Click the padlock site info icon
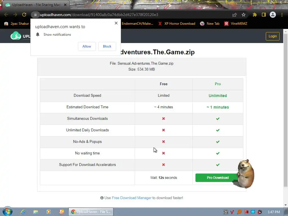This screenshot has height=216, width=288. point(35,15)
